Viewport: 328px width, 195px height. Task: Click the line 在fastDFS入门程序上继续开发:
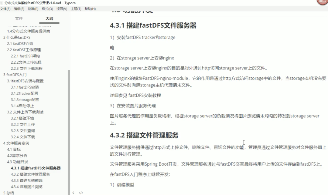(140, 175)
